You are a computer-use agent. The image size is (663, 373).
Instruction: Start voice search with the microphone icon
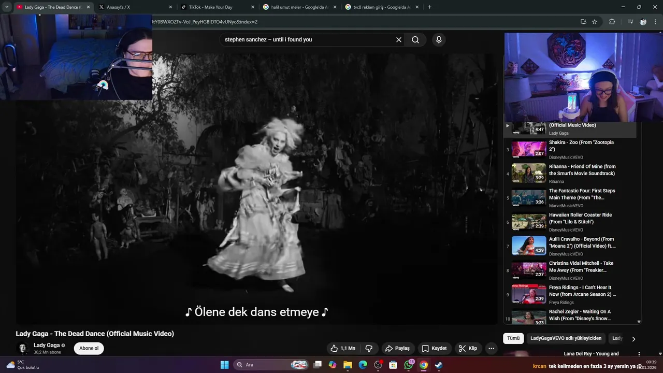click(439, 40)
